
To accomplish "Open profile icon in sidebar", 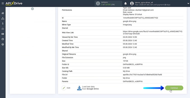I will pos(3,39).
